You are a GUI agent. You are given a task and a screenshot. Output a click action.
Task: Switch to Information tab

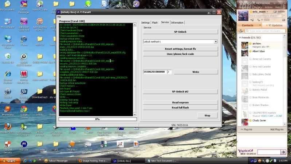(x=177, y=23)
